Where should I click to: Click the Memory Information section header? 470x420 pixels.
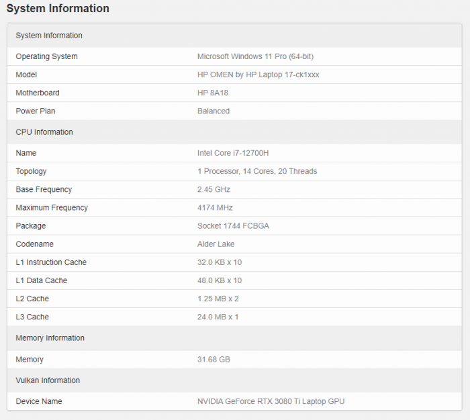(50, 337)
